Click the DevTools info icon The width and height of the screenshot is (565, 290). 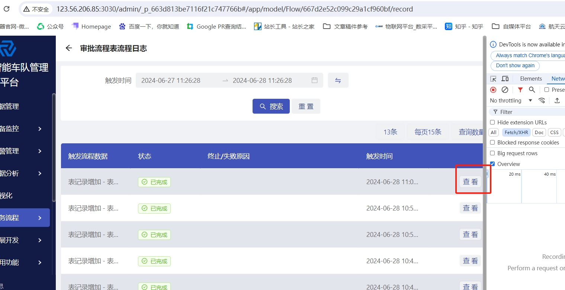(x=493, y=45)
